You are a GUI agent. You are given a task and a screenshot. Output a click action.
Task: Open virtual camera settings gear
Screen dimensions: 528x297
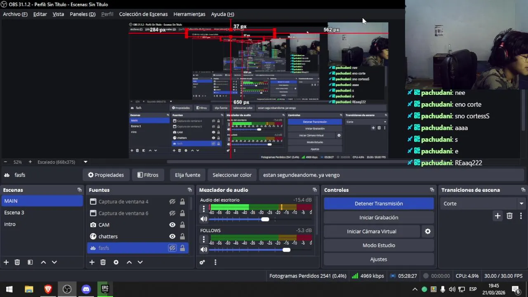pyautogui.click(x=428, y=231)
